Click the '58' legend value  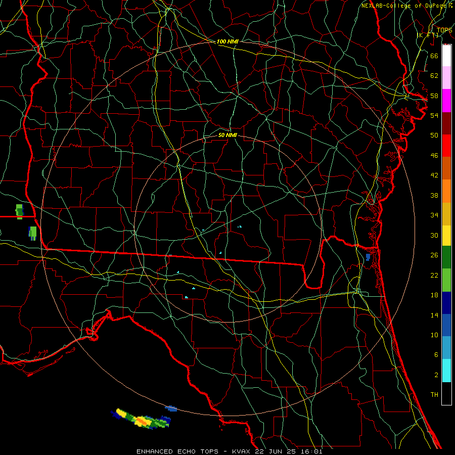tap(434, 96)
